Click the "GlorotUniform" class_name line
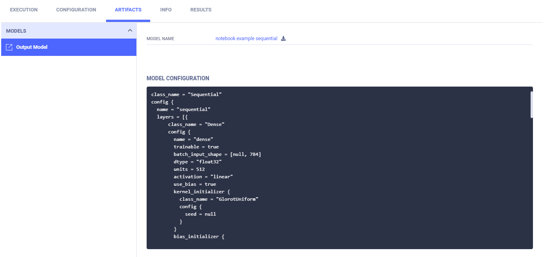544x257 pixels. (x=218, y=199)
